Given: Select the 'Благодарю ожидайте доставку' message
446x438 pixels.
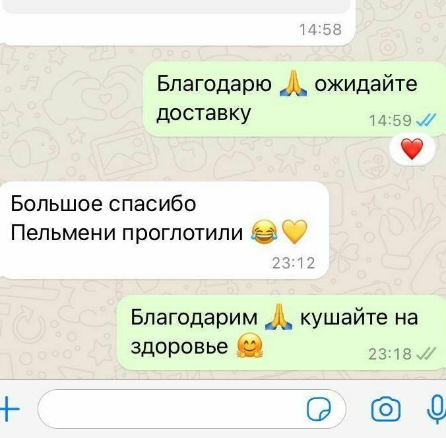Looking at the screenshot, I should pos(294,99).
